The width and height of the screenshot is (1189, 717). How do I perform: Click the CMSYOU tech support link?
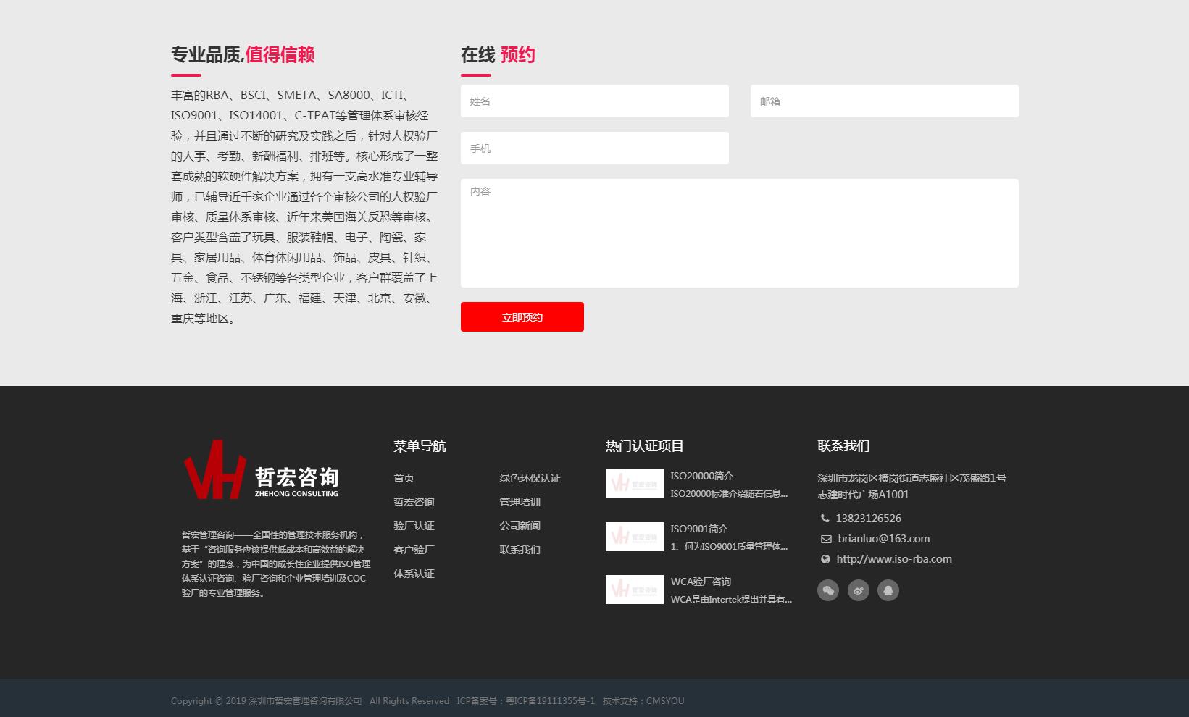(x=664, y=700)
